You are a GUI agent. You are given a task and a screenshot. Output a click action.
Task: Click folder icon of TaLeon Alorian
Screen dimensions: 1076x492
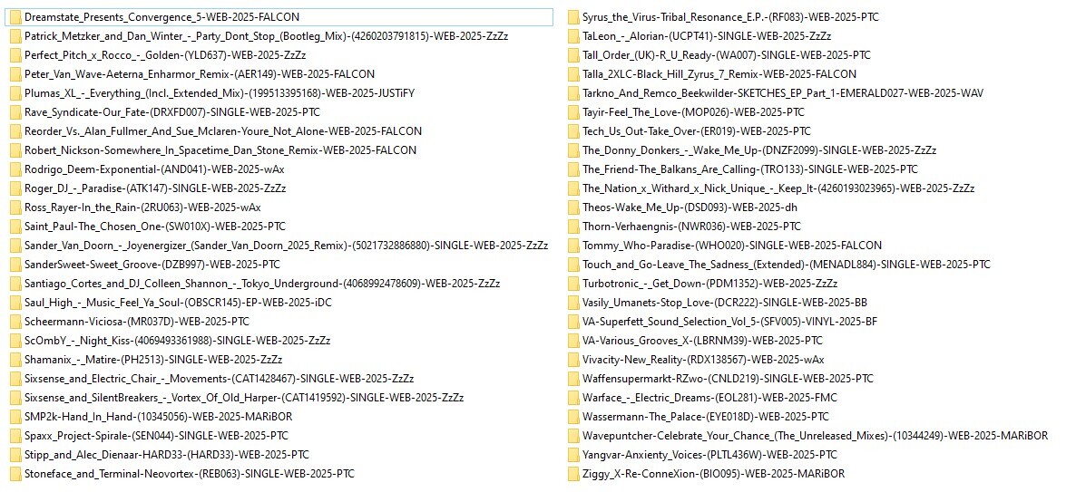point(573,36)
